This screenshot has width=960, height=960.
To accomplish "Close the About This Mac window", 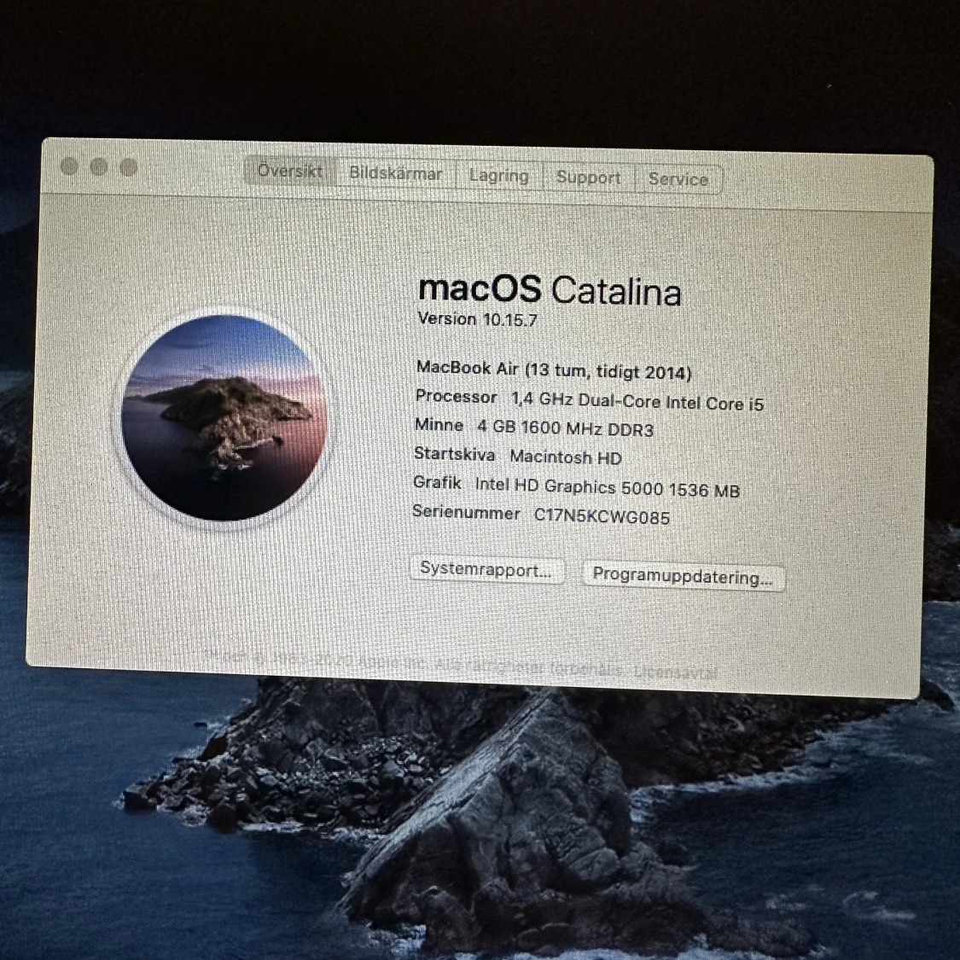I will 68,167.
